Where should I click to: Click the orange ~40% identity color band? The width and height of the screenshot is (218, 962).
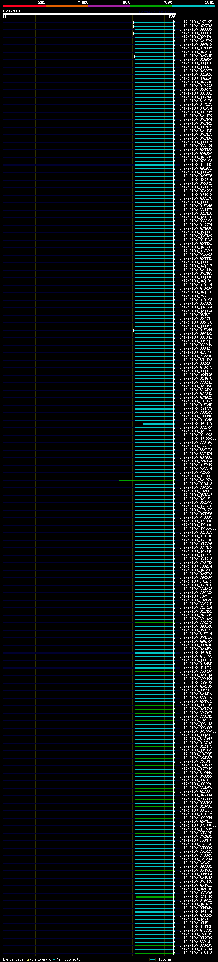click(67, 6)
